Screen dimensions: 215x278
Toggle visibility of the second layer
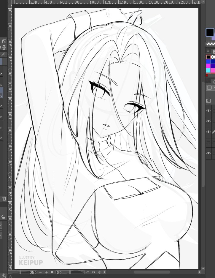[x=208, y=121]
